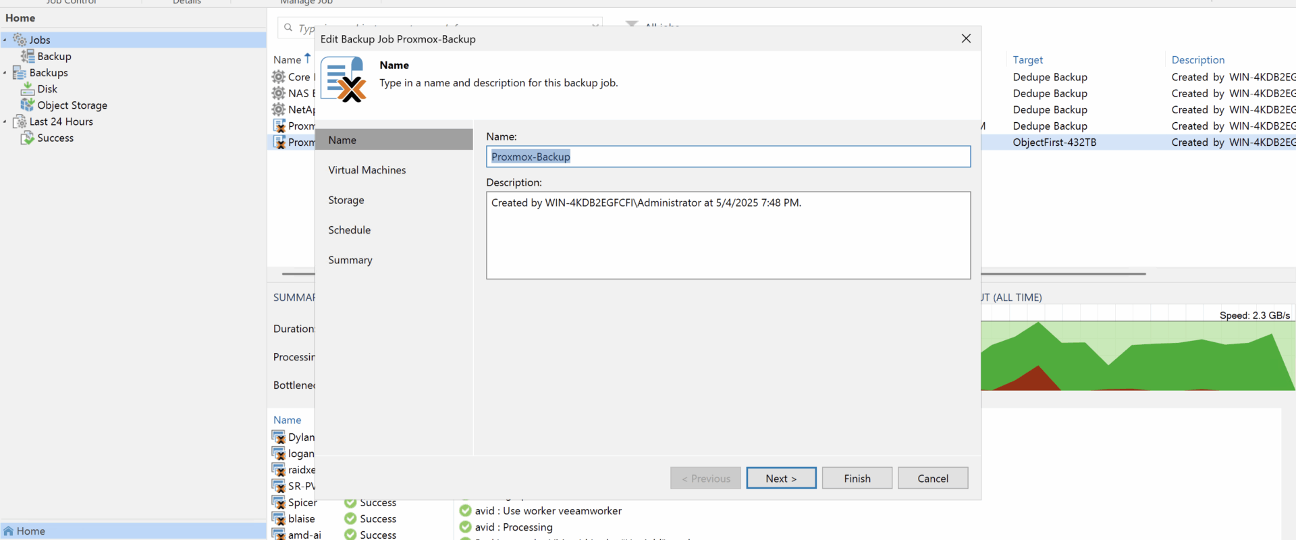Click the ObjectFirst-432TB target cell
This screenshot has height=540, width=1296.
(x=1054, y=142)
